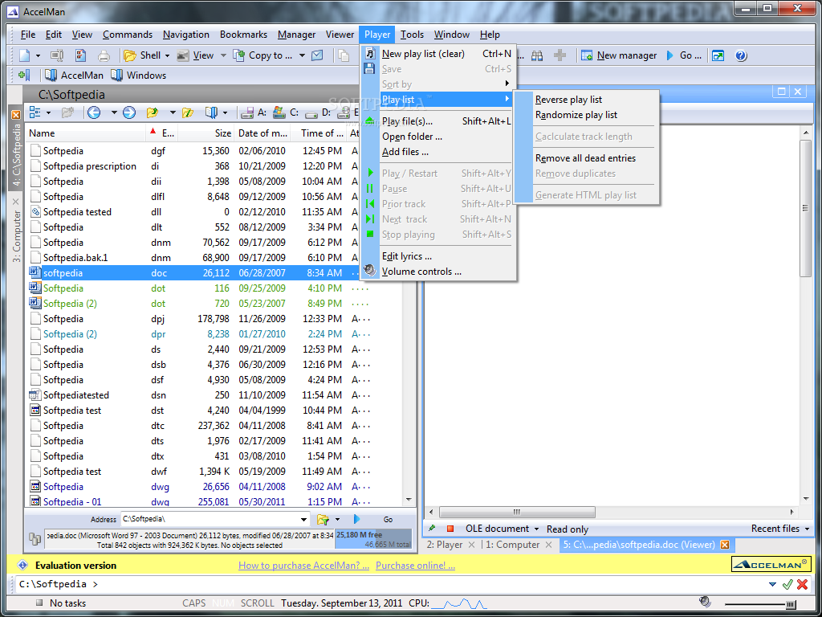The width and height of the screenshot is (822, 617).
Task: Open the Windows bookmark
Action: (x=139, y=75)
